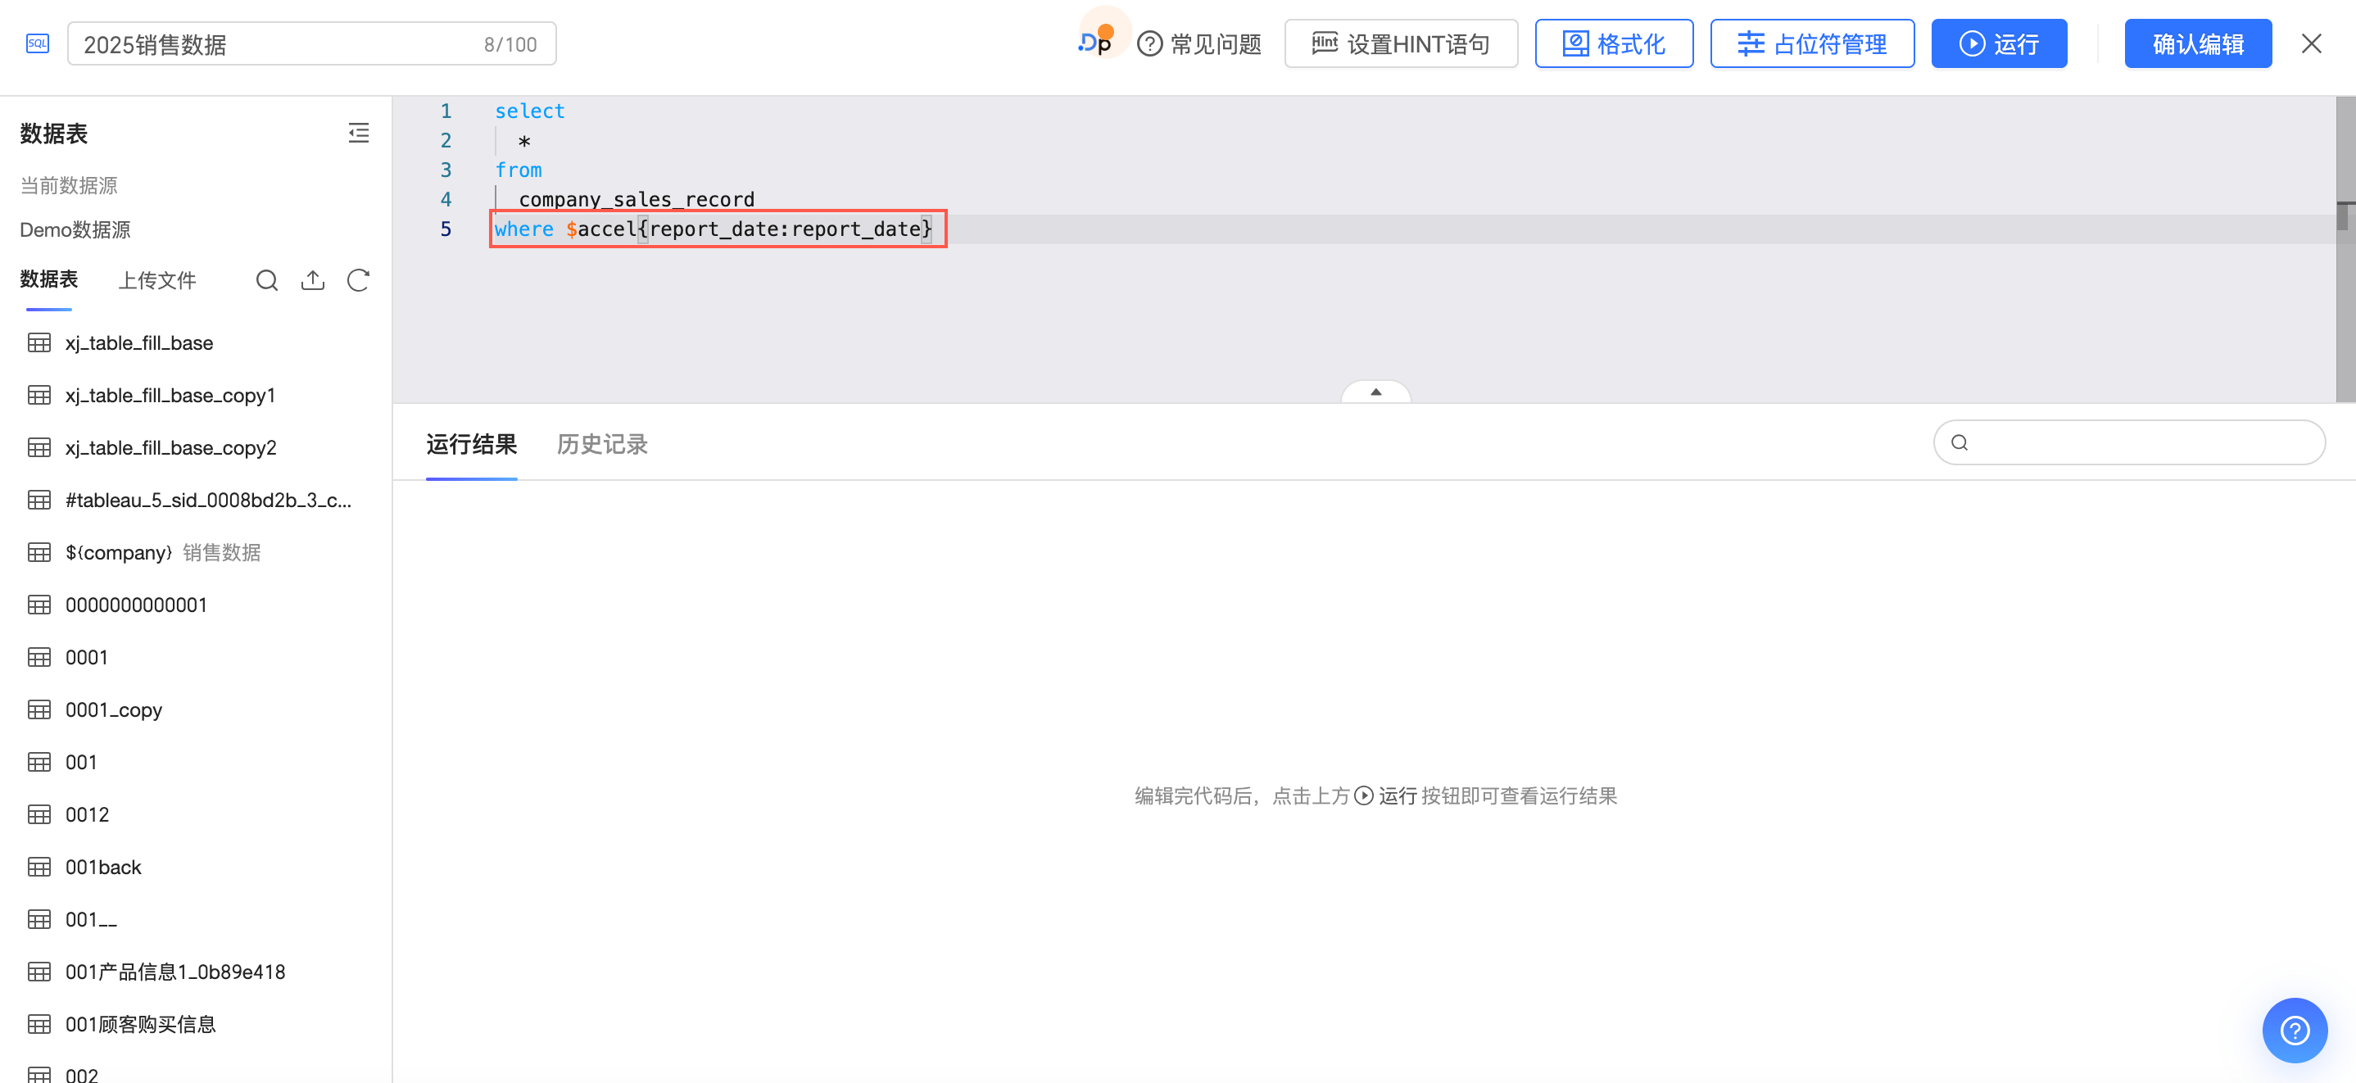Click the upload icon beside the search icon
The height and width of the screenshot is (1083, 2356).
[313, 280]
